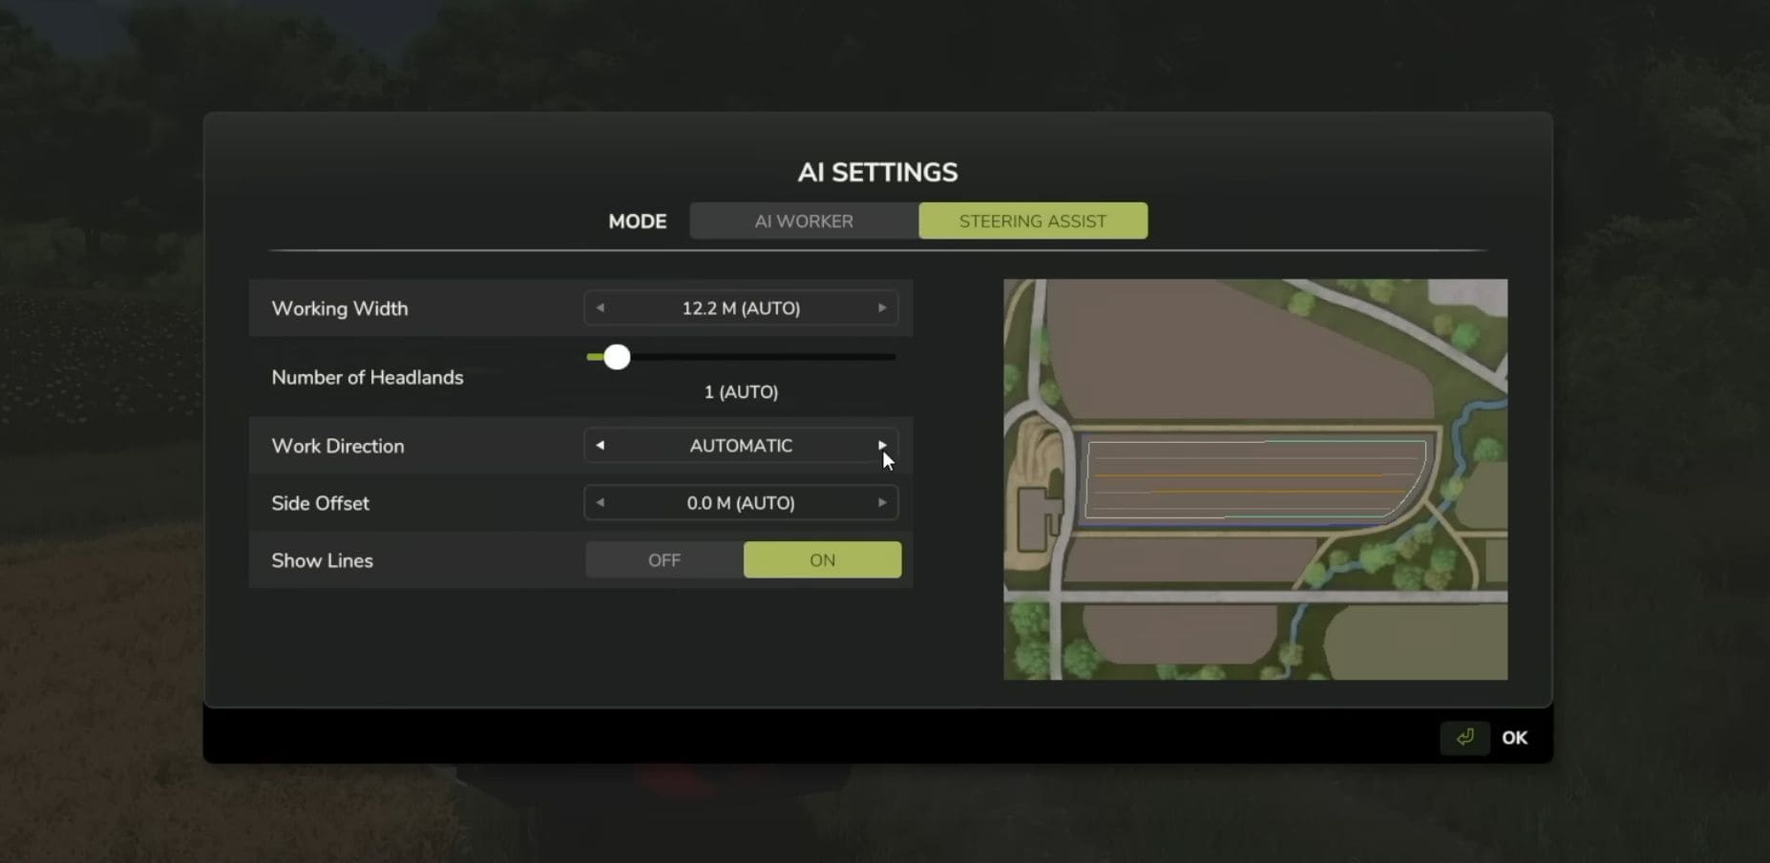Screen dimensions: 1770x863
Task: Click left arrow of Work Direction
Action: coord(600,446)
